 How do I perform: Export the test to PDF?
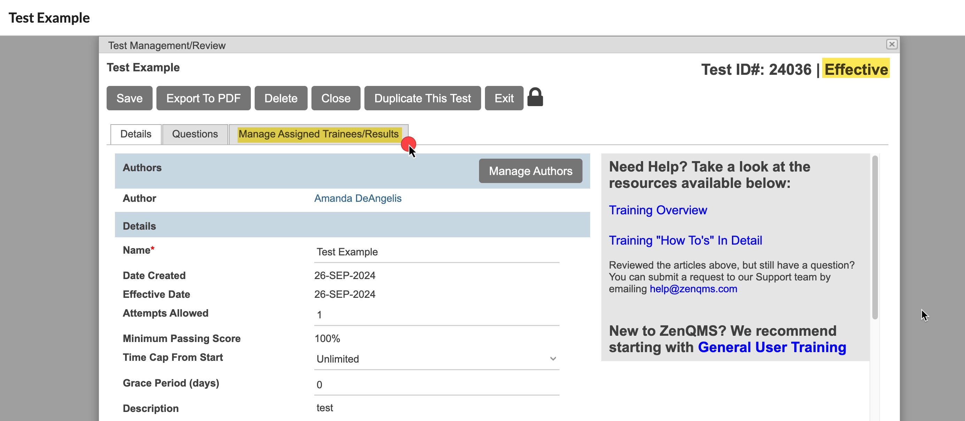[x=203, y=98]
